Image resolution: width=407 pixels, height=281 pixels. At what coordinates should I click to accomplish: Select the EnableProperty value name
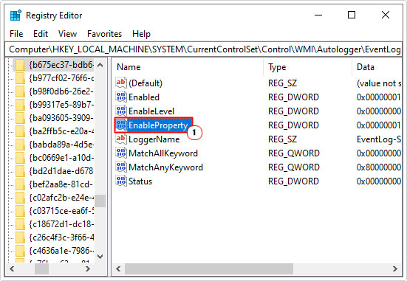tap(158, 125)
